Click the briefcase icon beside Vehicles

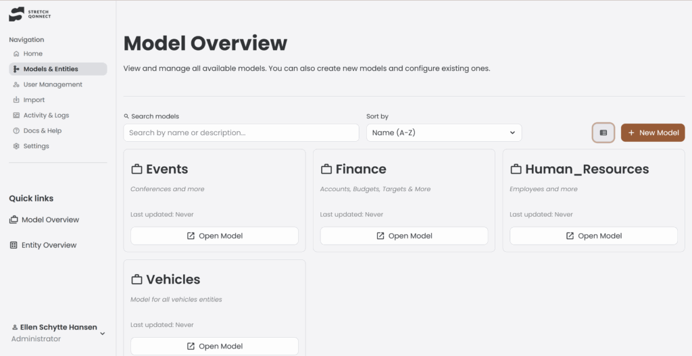pyautogui.click(x=137, y=280)
